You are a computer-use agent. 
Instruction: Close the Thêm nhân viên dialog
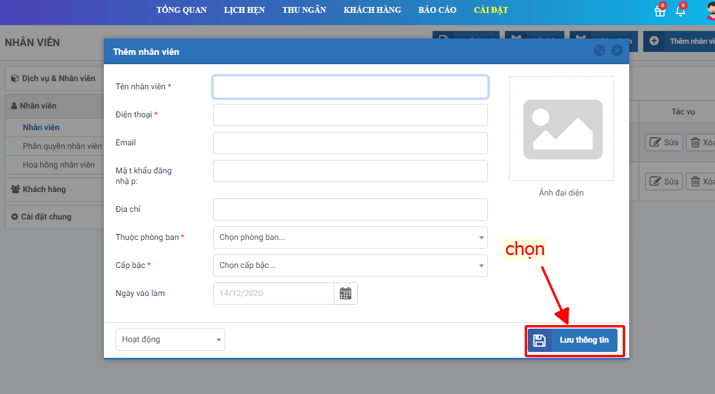(x=617, y=51)
